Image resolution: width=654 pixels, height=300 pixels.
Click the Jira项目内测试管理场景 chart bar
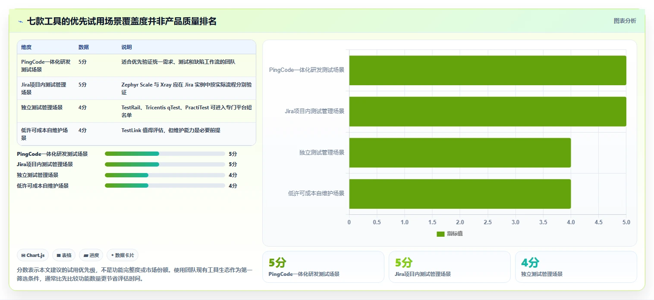(x=487, y=111)
